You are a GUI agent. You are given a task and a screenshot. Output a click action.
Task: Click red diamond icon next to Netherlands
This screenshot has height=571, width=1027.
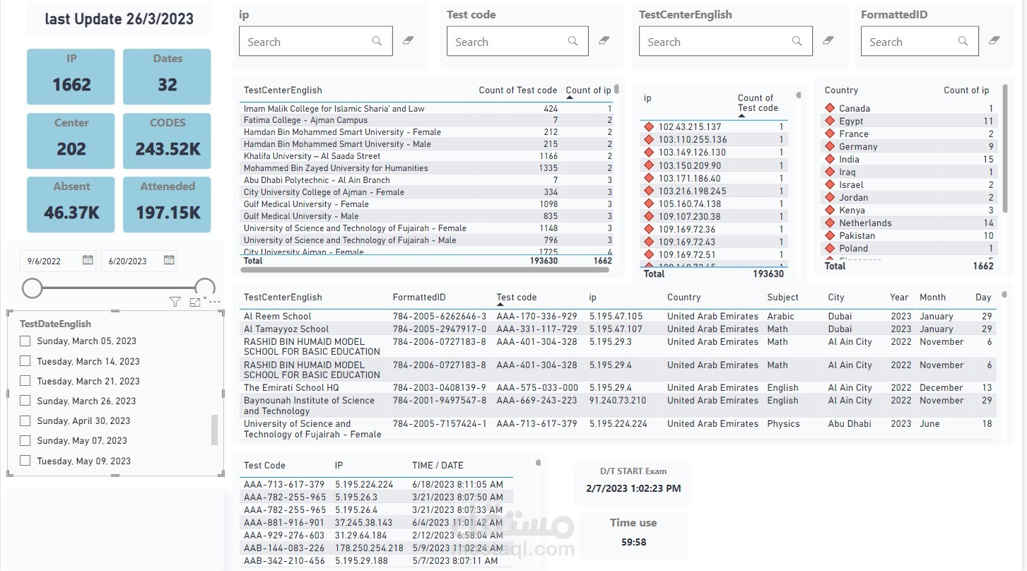click(830, 223)
